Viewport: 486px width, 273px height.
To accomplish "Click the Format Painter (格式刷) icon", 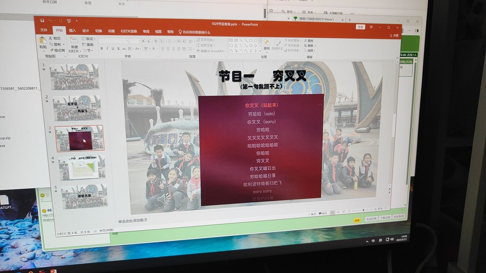I will coord(52,50).
